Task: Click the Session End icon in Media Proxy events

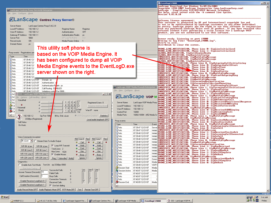Action: pyautogui.click(x=117, y=182)
